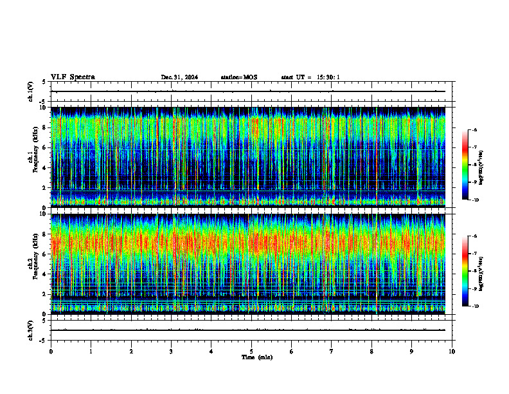Click the time axis tick label "7"
509x394 pixels.
tap(332, 352)
